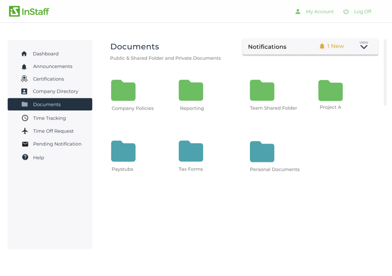Image resolution: width=392 pixels, height=276 pixels.
Task: Open the Project A green folder icon
Action: point(330,91)
